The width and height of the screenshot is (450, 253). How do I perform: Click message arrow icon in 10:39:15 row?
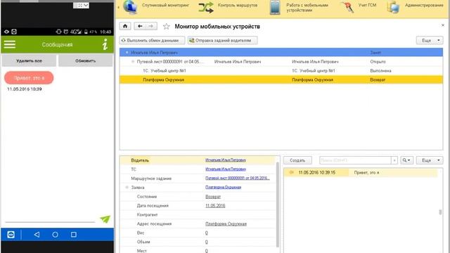(291, 172)
